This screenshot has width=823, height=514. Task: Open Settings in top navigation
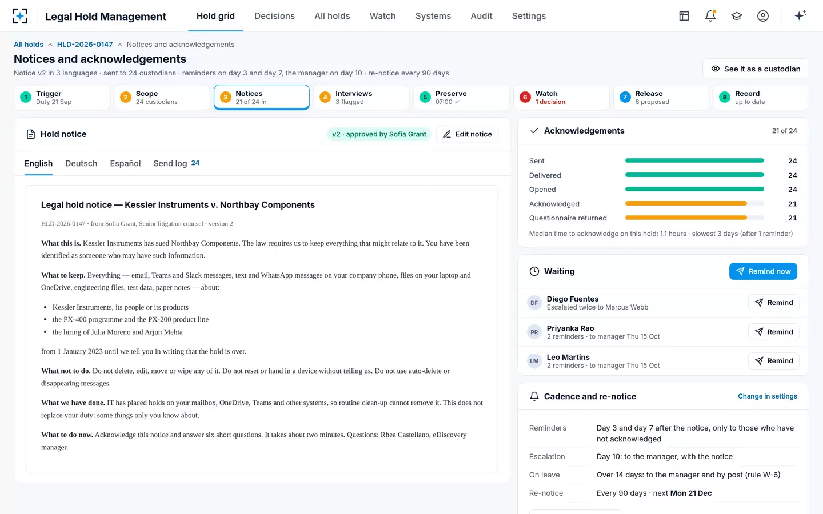click(x=529, y=16)
